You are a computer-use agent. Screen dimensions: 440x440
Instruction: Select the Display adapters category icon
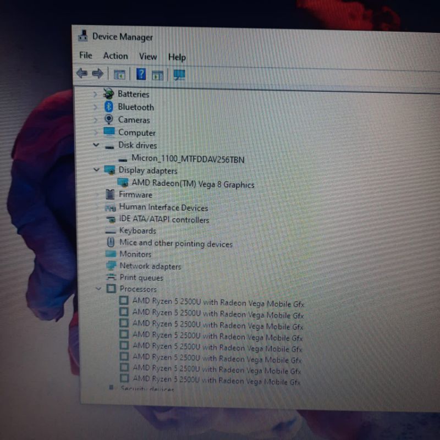(109, 170)
